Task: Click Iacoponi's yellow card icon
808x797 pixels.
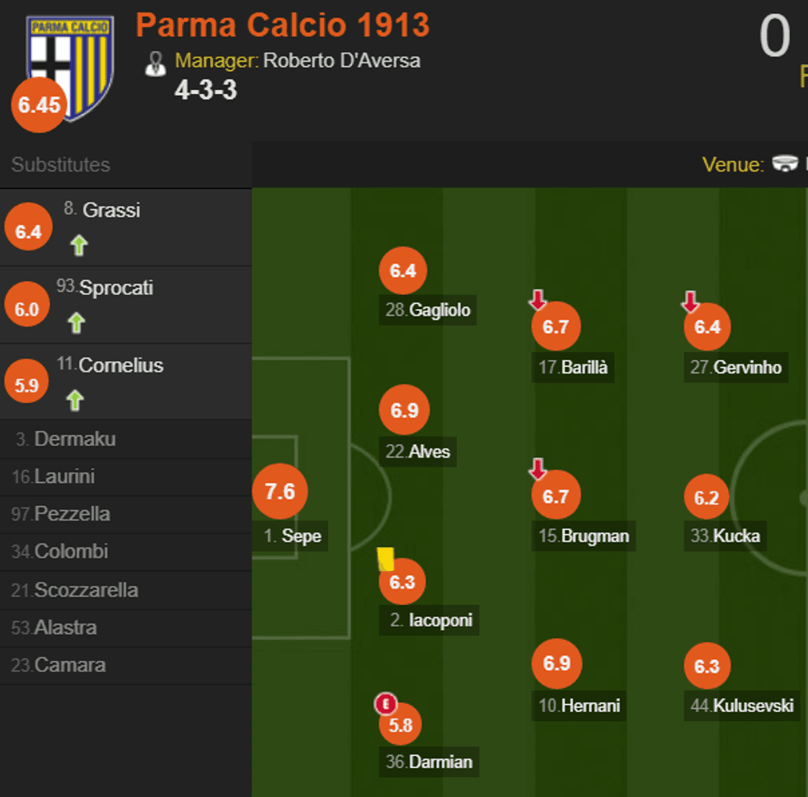Action: [385, 560]
